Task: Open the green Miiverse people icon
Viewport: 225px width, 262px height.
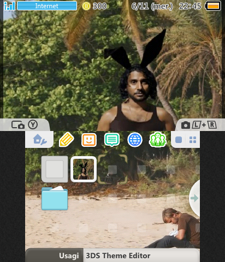Action: (x=158, y=140)
